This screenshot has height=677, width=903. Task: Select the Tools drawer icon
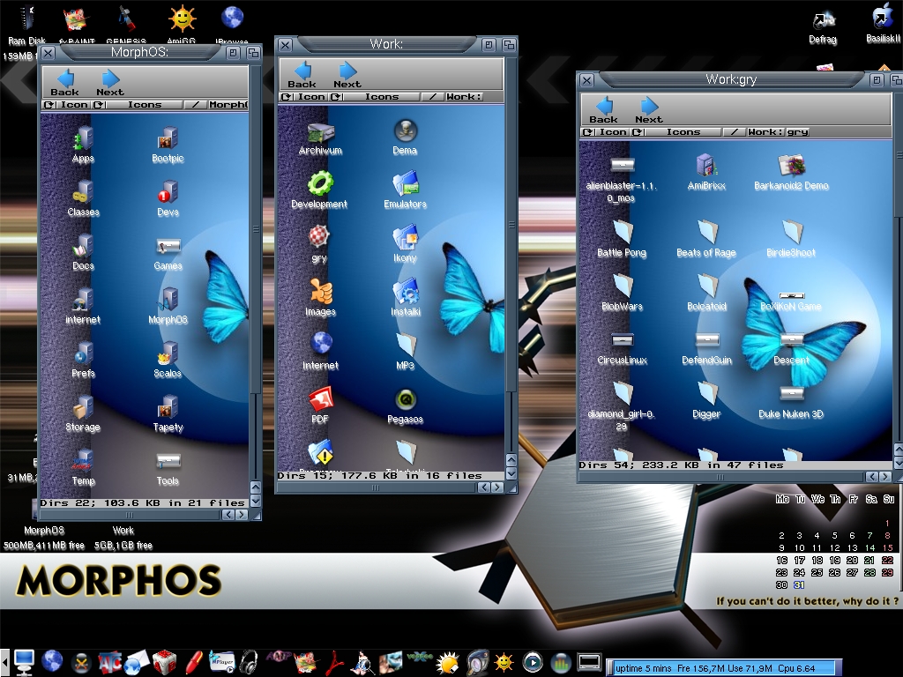(168, 467)
